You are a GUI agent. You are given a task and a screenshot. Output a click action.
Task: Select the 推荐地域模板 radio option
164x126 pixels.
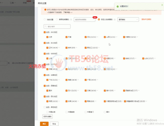pyautogui.click(x=57, y=19)
